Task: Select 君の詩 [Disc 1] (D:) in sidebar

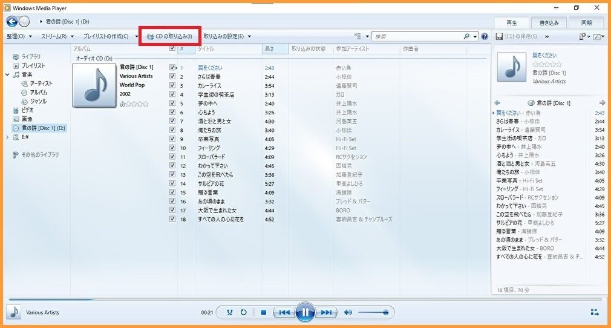Action: [x=39, y=128]
